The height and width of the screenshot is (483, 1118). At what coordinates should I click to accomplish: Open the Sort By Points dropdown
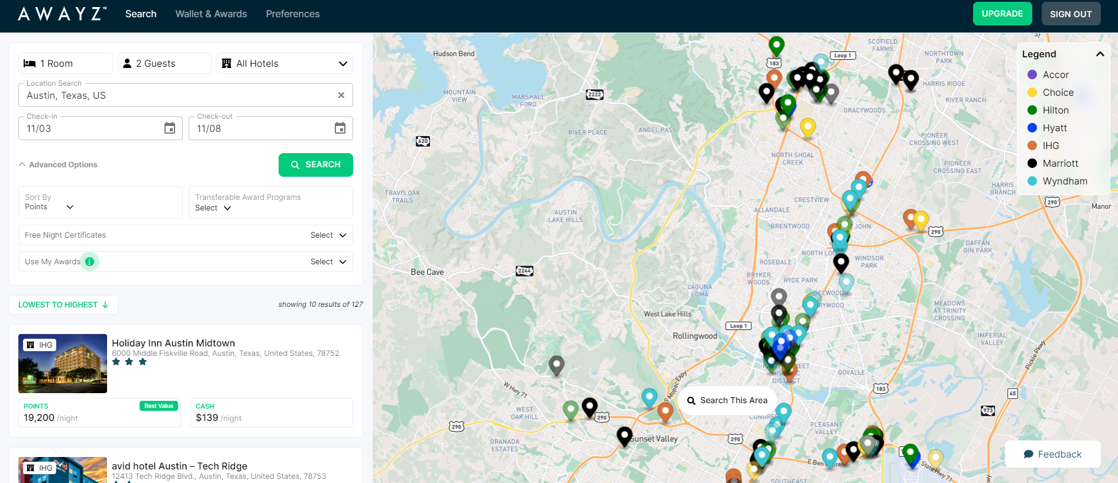click(50, 207)
